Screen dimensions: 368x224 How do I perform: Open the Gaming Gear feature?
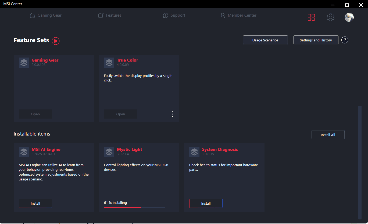(x=35, y=114)
